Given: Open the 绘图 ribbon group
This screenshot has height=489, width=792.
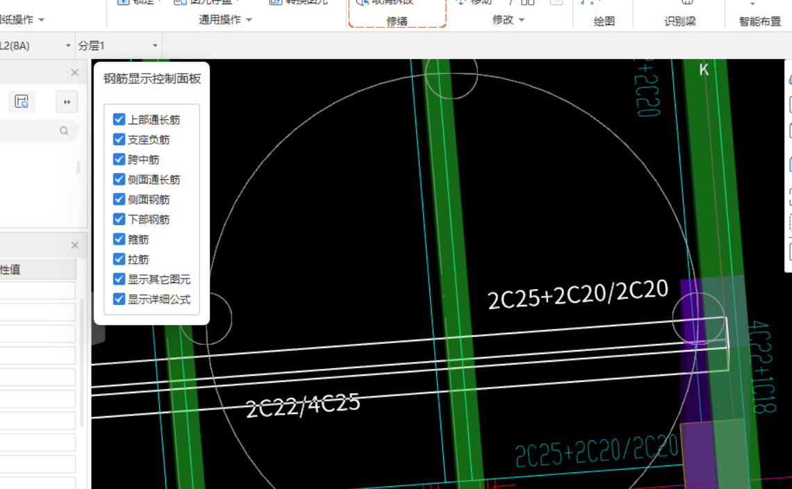Looking at the screenshot, I should (x=604, y=22).
